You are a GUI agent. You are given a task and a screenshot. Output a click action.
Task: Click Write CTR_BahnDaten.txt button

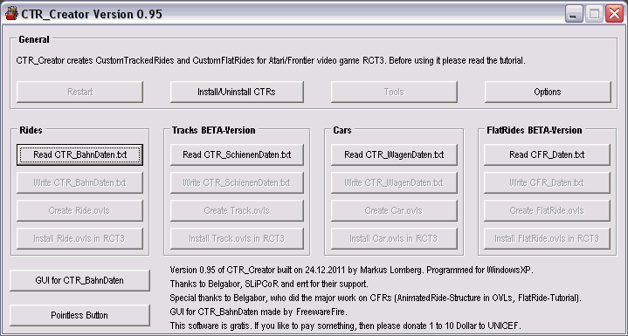(79, 182)
